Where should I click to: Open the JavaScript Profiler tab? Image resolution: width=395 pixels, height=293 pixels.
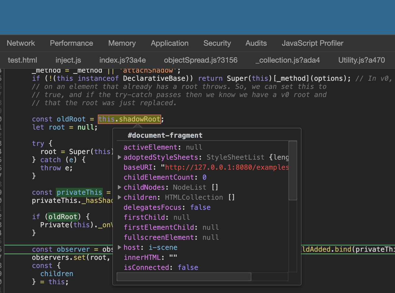click(x=313, y=43)
